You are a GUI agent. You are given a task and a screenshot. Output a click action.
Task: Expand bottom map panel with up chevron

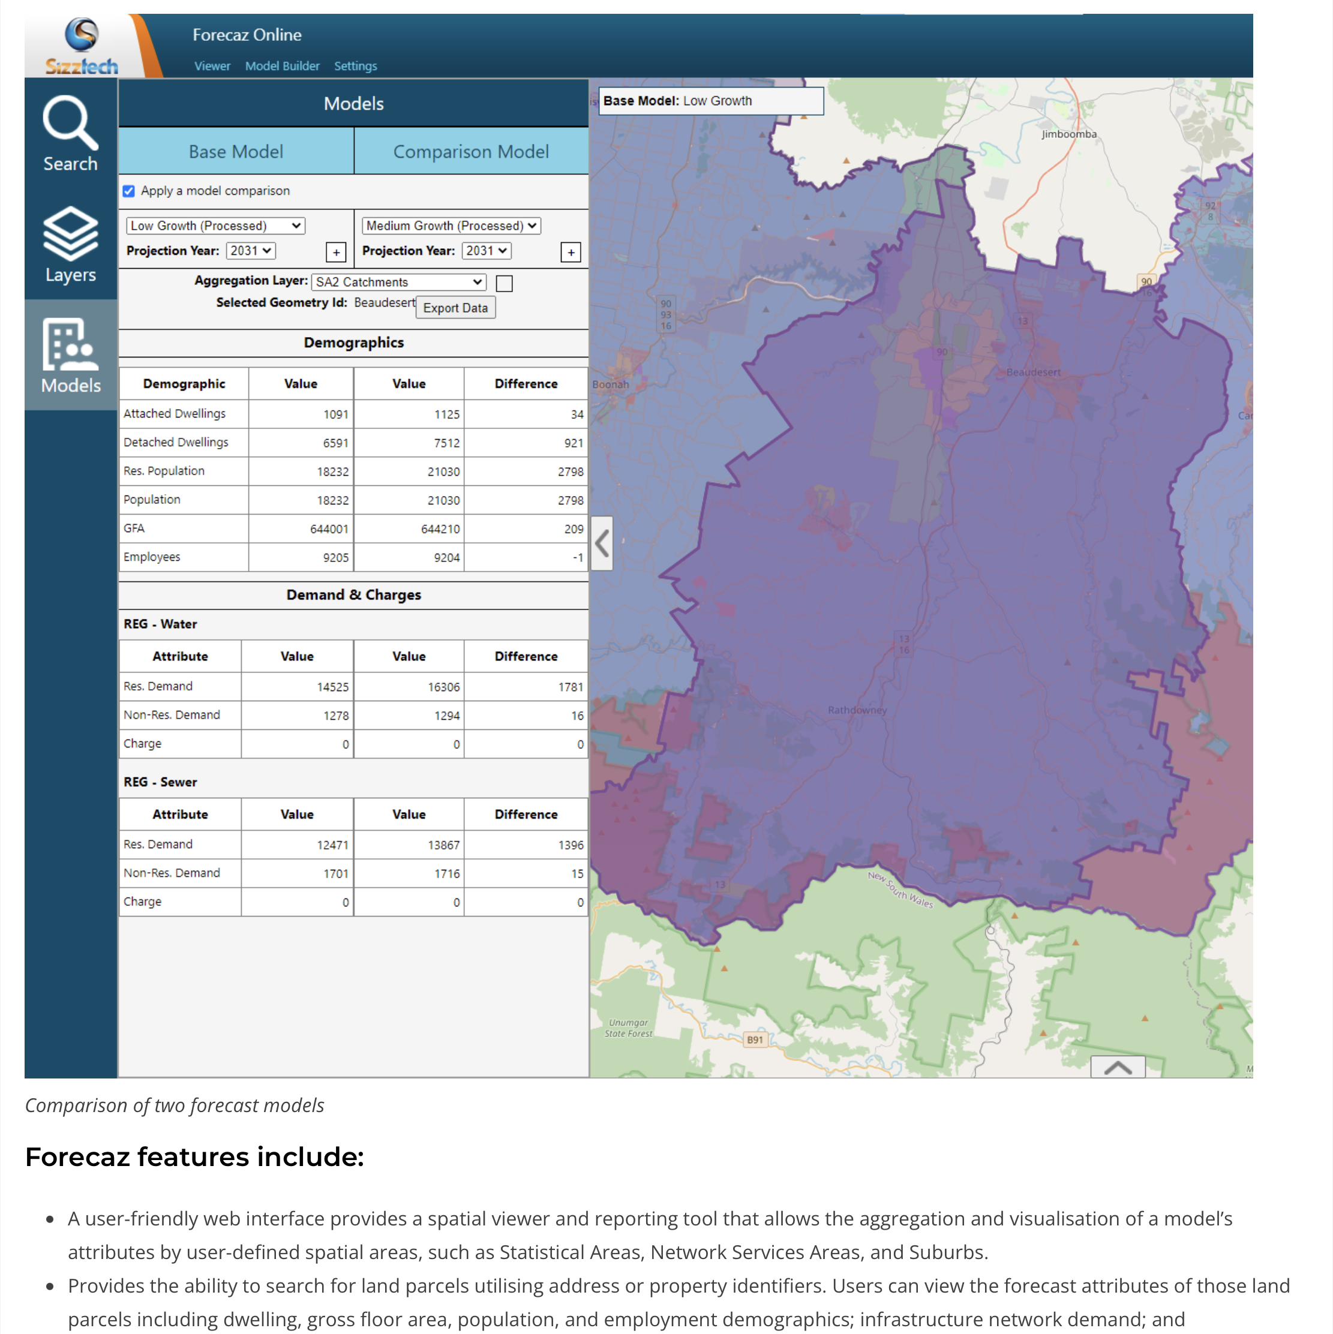pos(1117,1067)
